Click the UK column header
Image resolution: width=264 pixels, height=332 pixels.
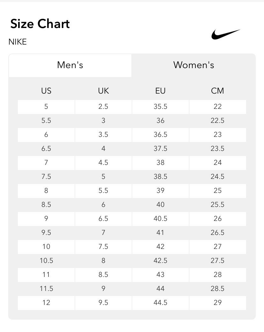(103, 91)
